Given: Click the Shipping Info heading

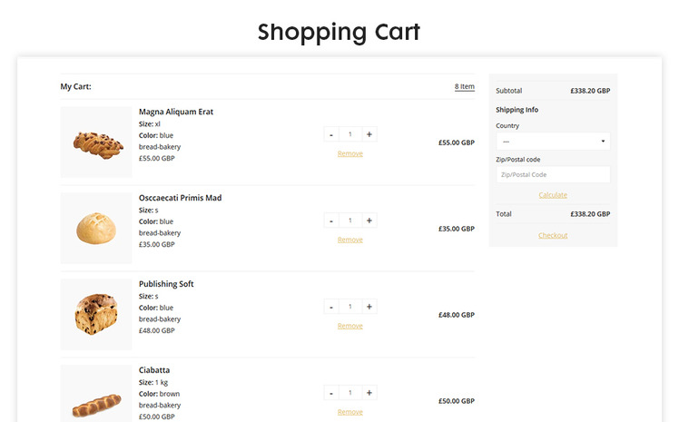Looking at the screenshot, I should tap(517, 110).
